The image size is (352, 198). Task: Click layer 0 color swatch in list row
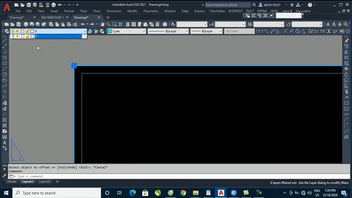point(32,36)
